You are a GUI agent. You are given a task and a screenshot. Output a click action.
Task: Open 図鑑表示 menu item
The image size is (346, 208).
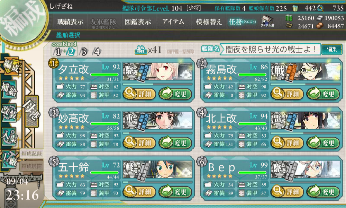click(138, 21)
